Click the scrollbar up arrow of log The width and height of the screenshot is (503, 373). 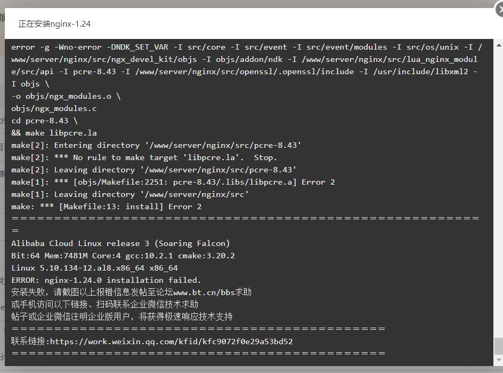(499, 45)
